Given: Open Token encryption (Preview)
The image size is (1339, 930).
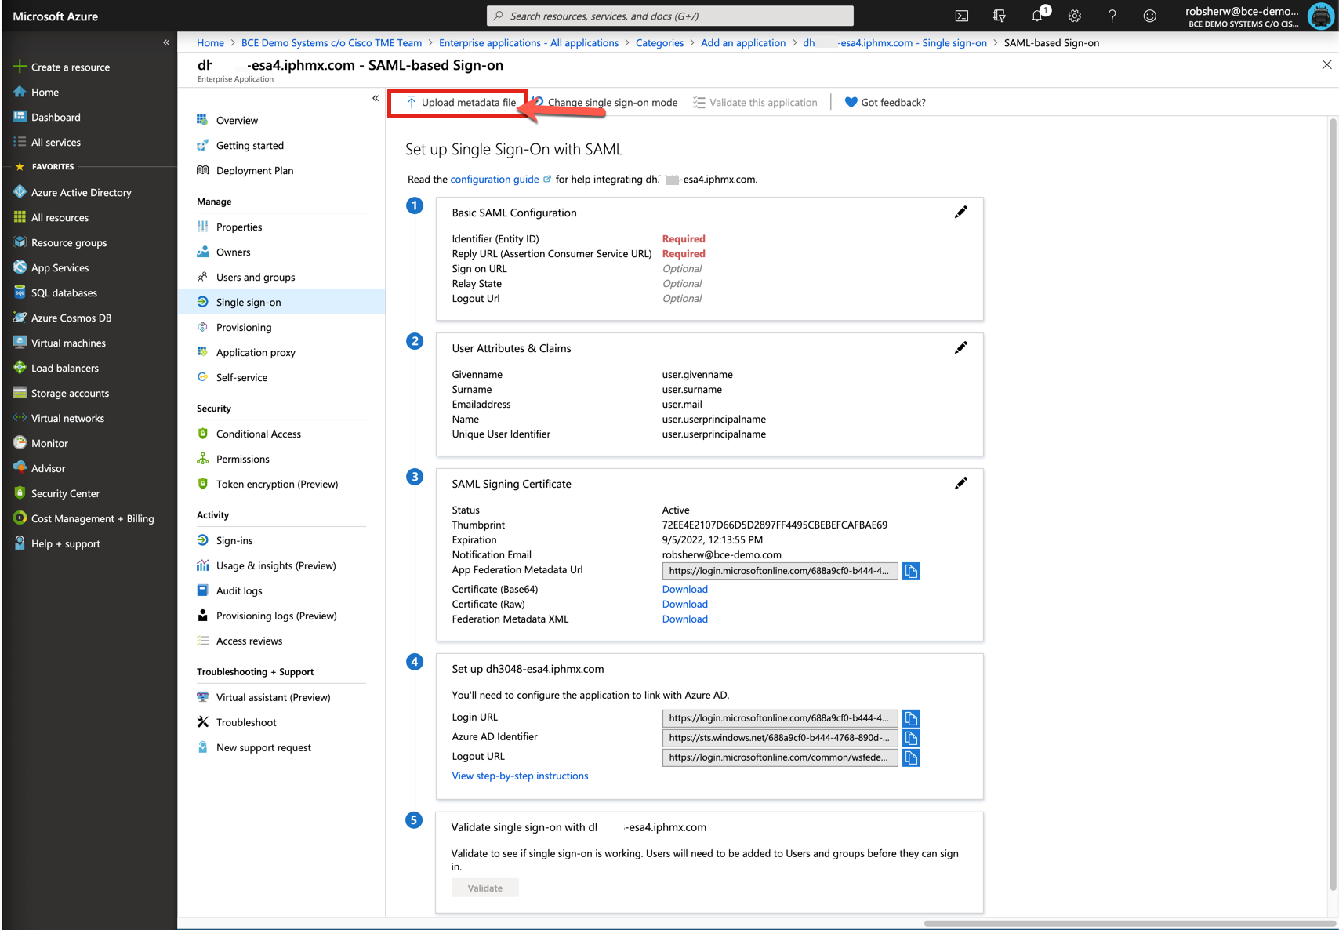Looking at the screenshot, I should pyautogui.click(x=277, y=485).
